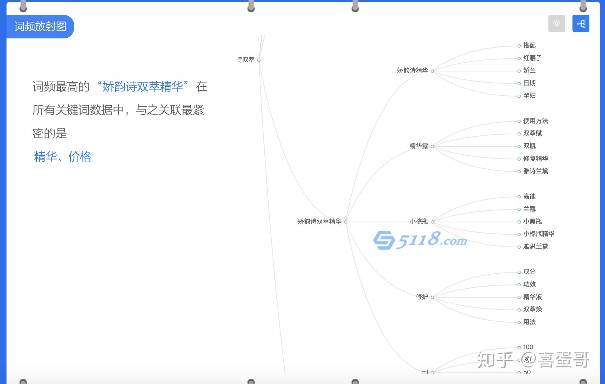The width and height of the screenshot is (605, 384).
Task: Click the 成分 keyword node
Action: pos(529,272)
